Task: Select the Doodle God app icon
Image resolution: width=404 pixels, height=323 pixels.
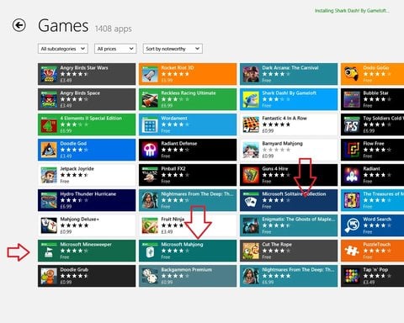Action: point(49,150)
